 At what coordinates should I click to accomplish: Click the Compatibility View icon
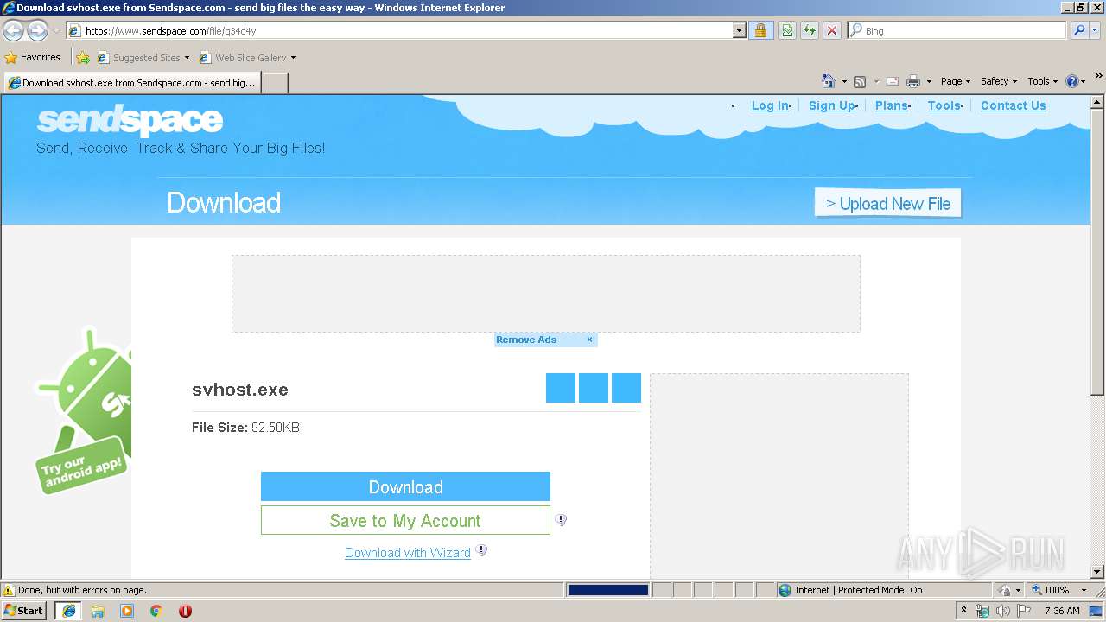[x=787, y=30]
